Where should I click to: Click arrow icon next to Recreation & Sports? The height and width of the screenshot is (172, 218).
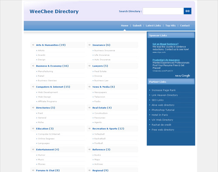[x=89, y=128]
